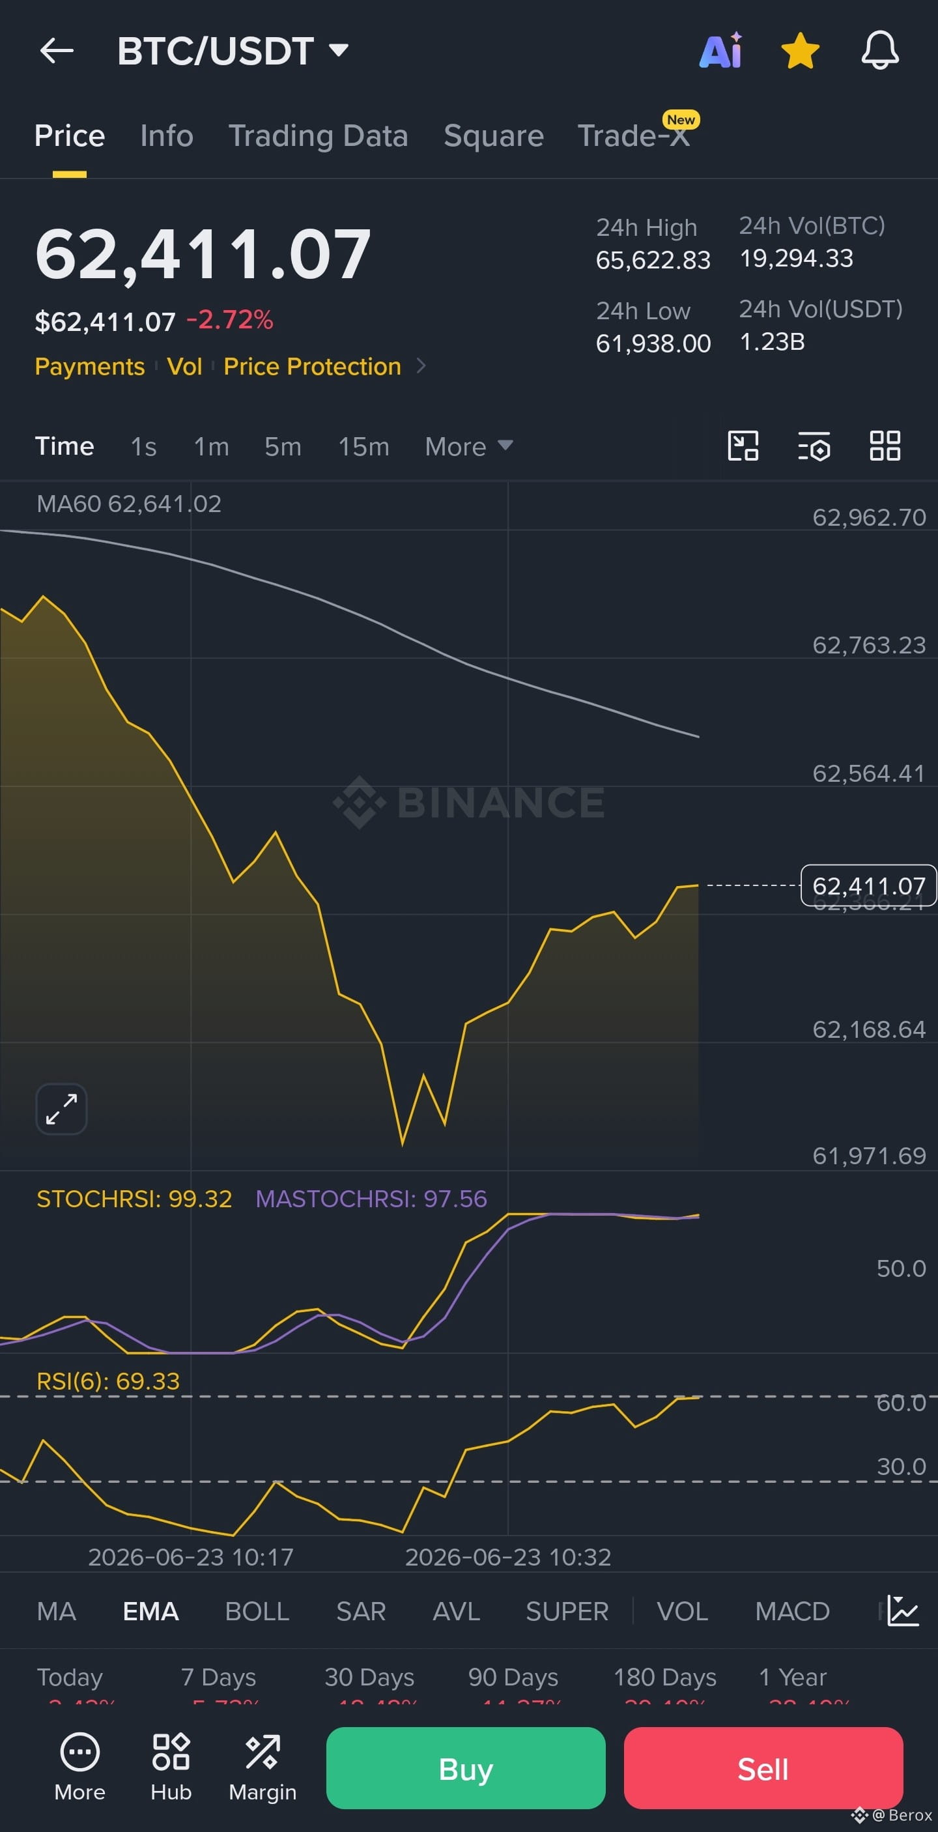Open the AI assistant icon
This screenshot has height=1832, width=938.
pos(721,51)
